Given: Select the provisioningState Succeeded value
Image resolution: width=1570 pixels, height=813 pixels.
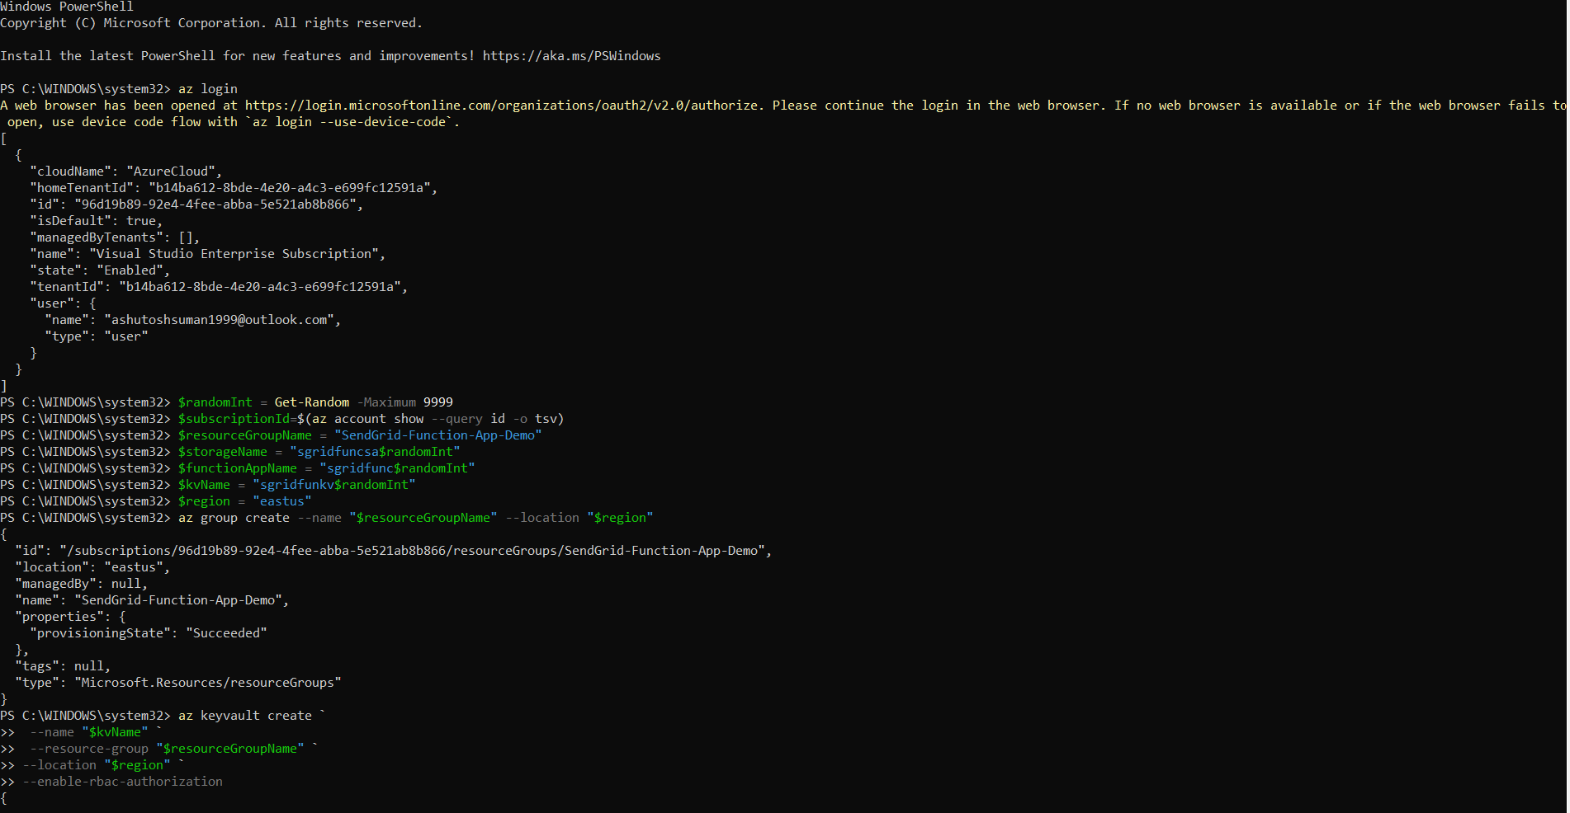Looking at the screenshot, I should [x=227, y=632].
